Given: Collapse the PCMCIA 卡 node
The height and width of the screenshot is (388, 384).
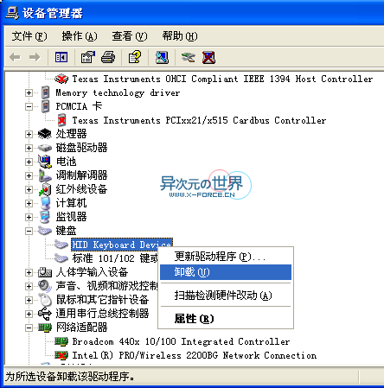Looking at the screenshot, I should (x=29, y=106).
